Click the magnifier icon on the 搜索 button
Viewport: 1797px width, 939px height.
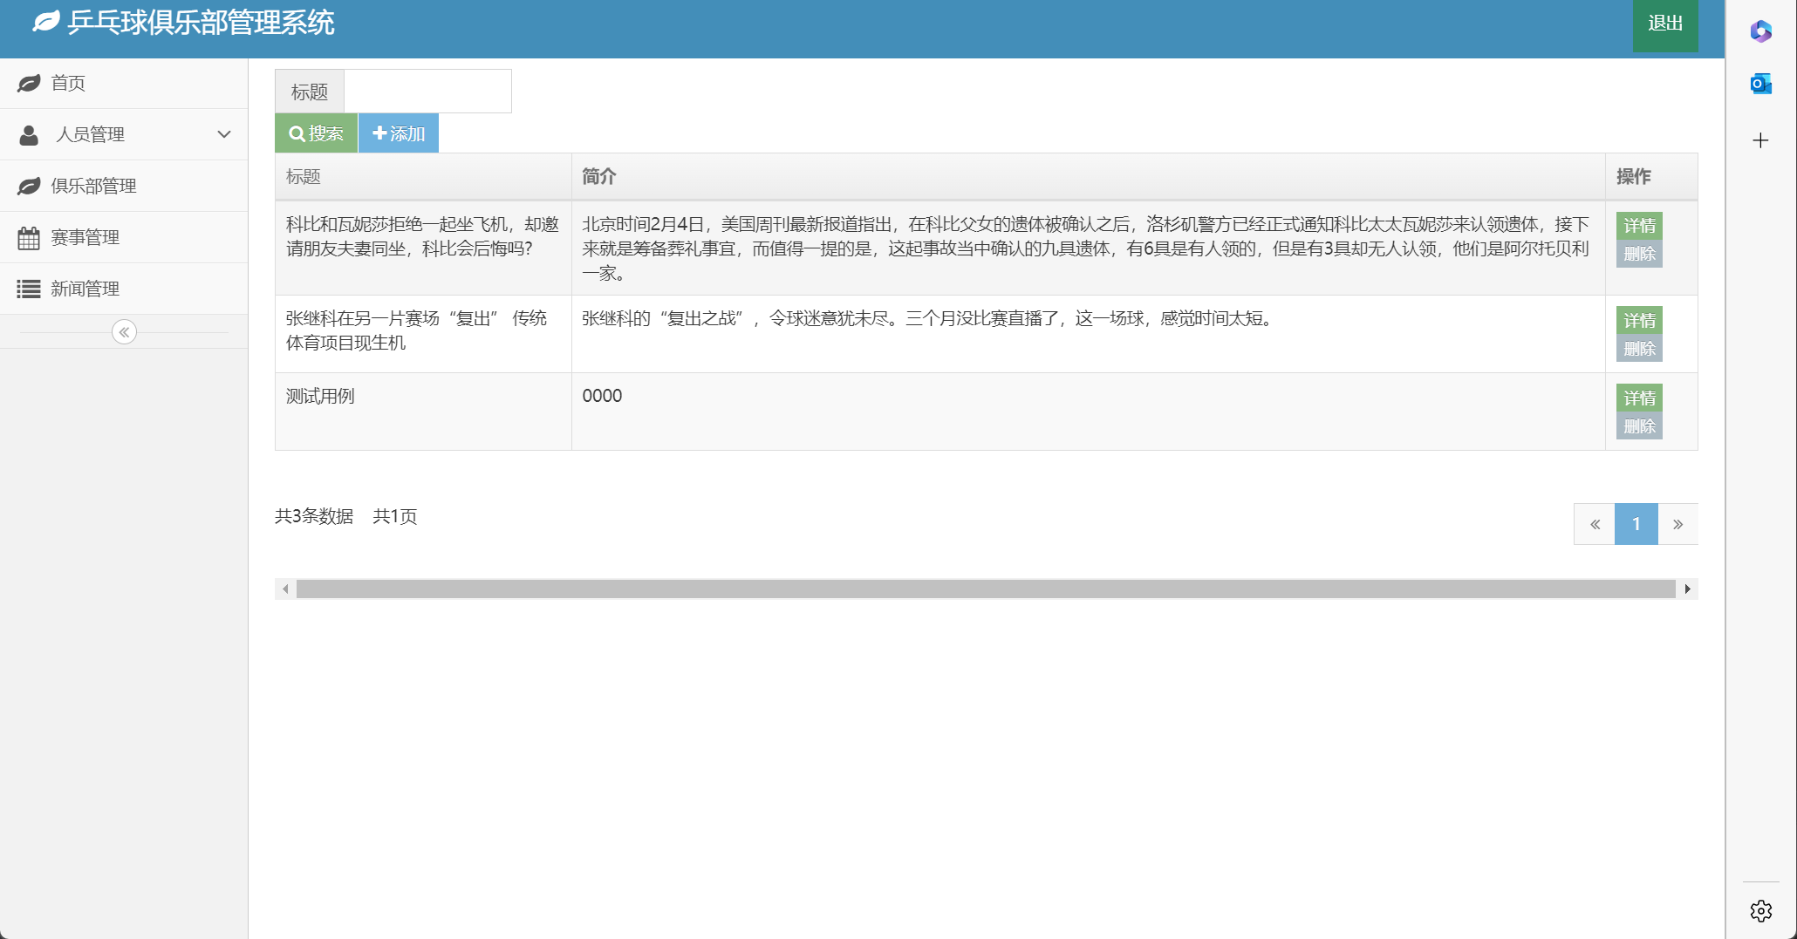click(297, 133)
